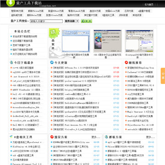This screenshot has width=165, height=165.
Task: Open the Phison PS2251-50 entry
Action: tap(126, 147)
